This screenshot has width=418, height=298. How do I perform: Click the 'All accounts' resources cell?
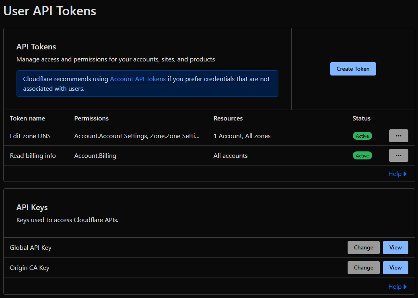coord(231,156)
